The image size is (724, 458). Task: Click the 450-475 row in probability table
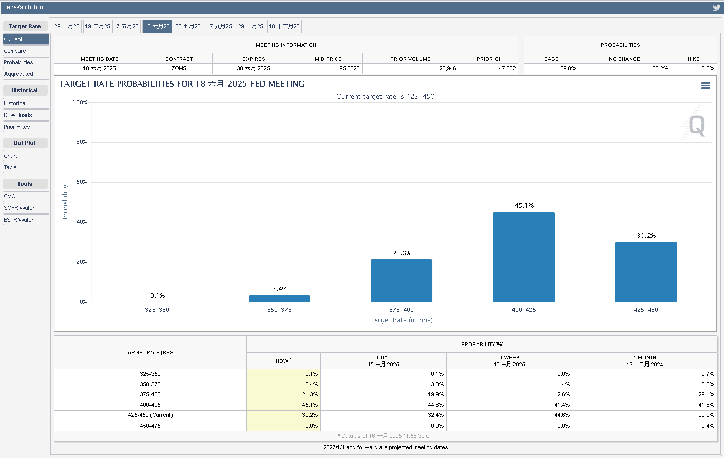[386, 426]
